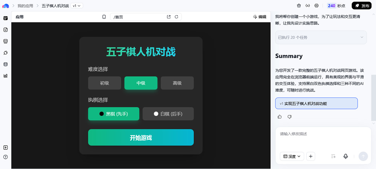Open the database icon in left sidebar
Viewport: 376px width, 169px height.
[x=5, y=64]
